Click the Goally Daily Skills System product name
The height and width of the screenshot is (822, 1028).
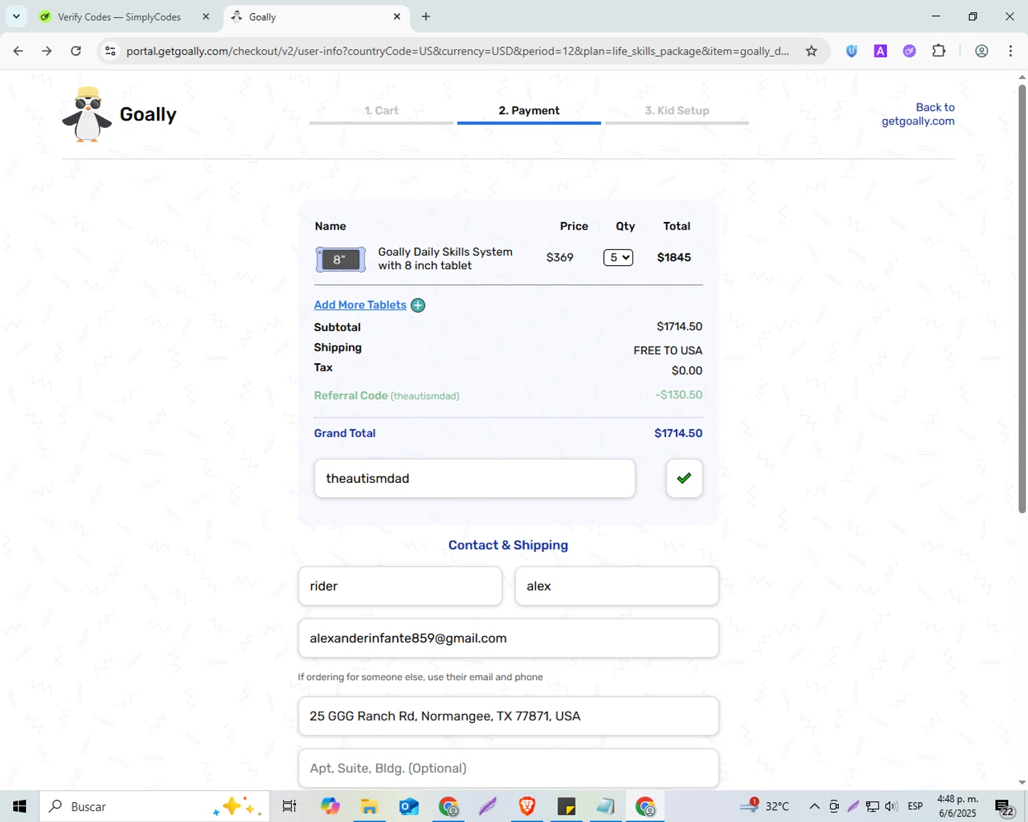445,259
